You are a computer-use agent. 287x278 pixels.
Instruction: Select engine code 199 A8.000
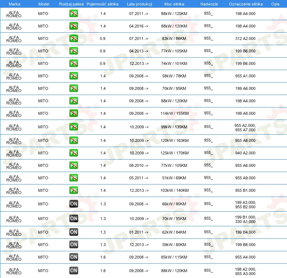[245, 113]
